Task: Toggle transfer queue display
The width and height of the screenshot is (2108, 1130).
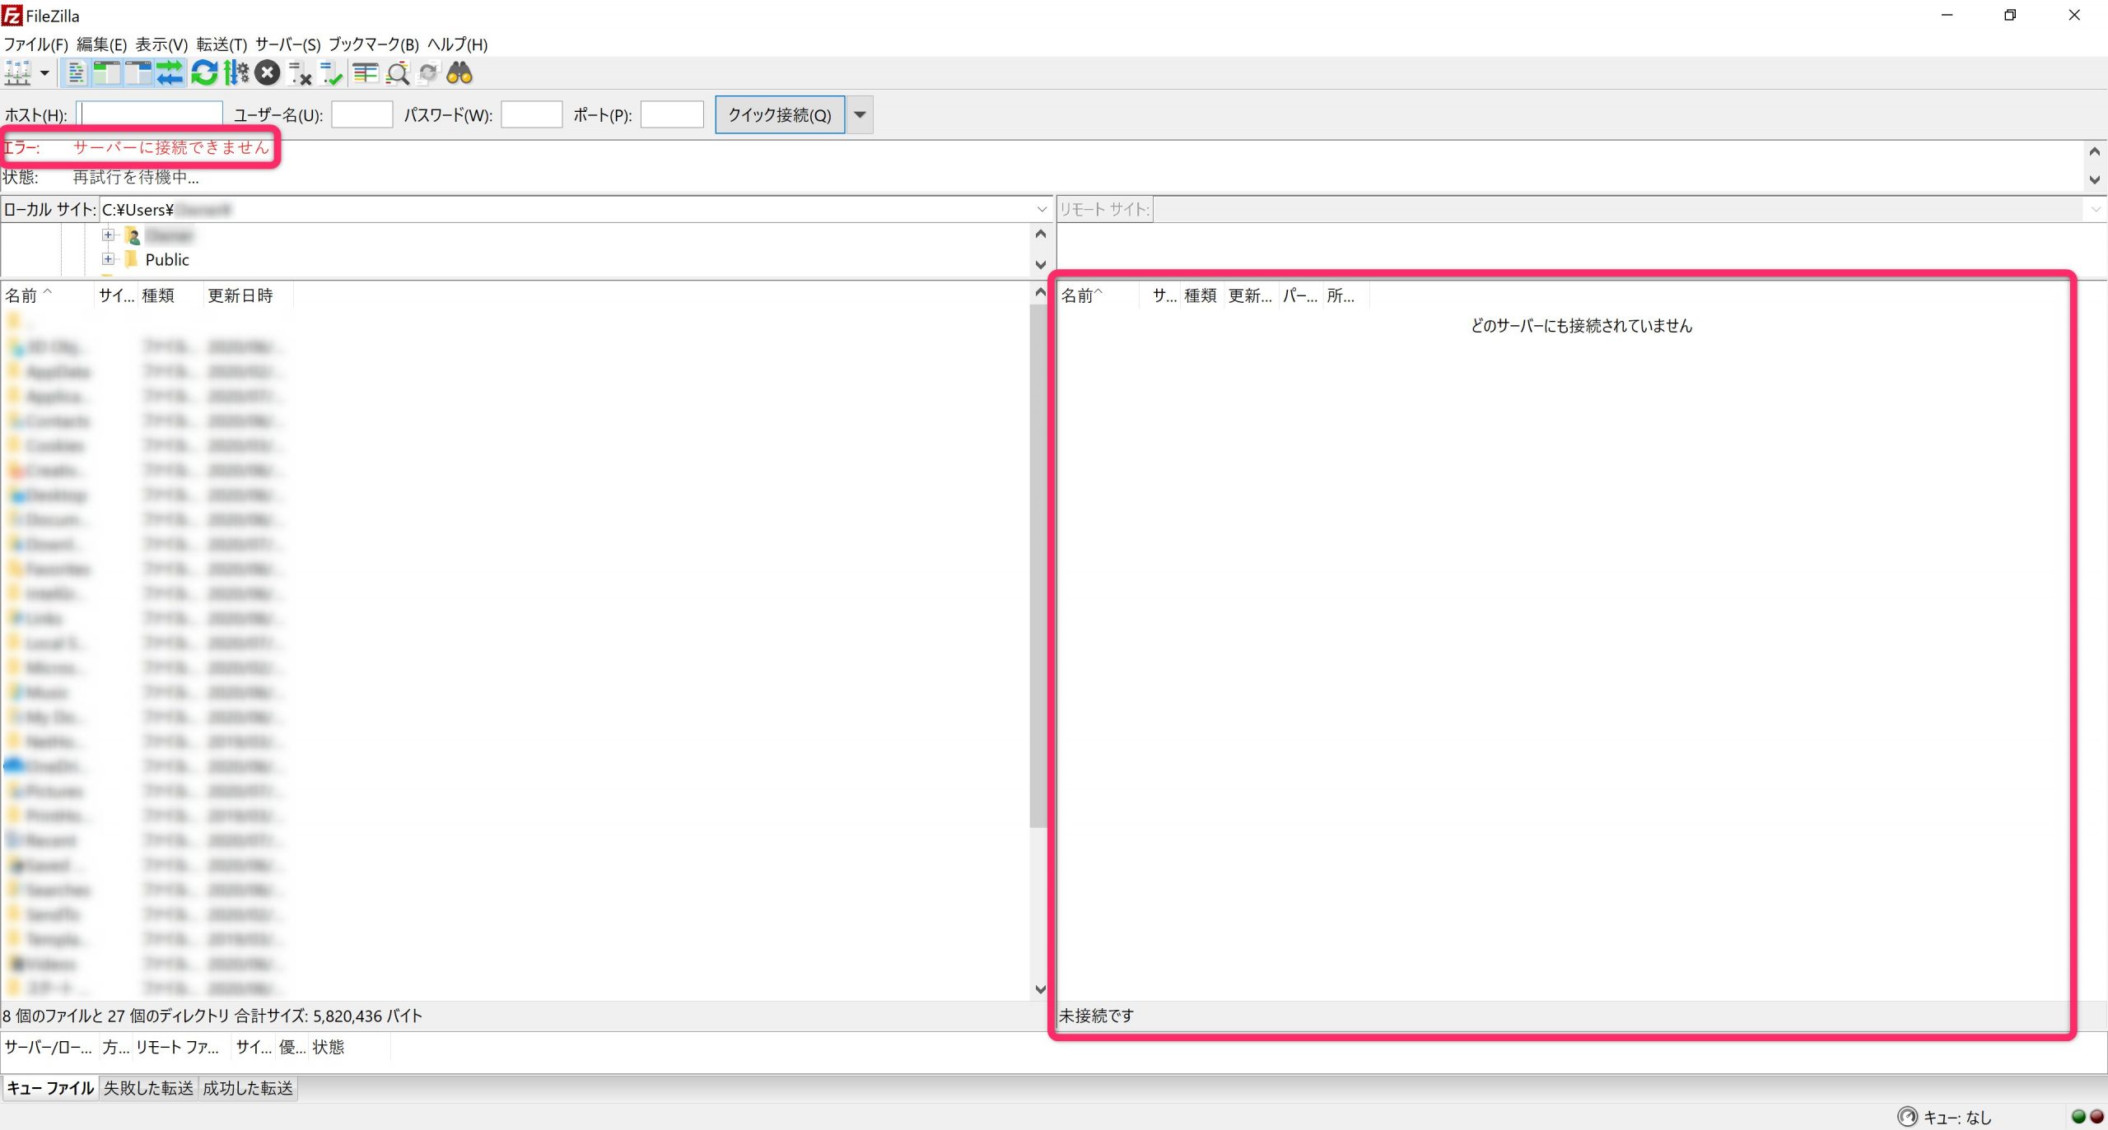Action: pyautogui.click(x=170, y=73)
